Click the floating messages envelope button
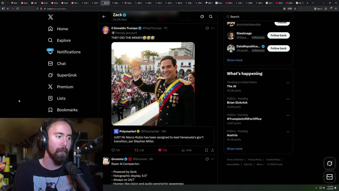 pos(329,177)
